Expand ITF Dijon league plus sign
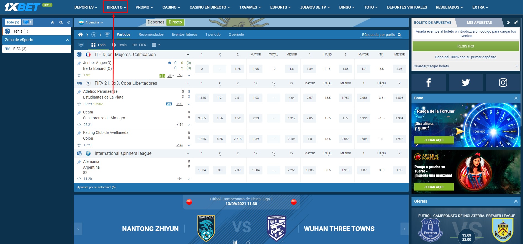523x244 pixels. pyautogui.click(x=188, y=55)
